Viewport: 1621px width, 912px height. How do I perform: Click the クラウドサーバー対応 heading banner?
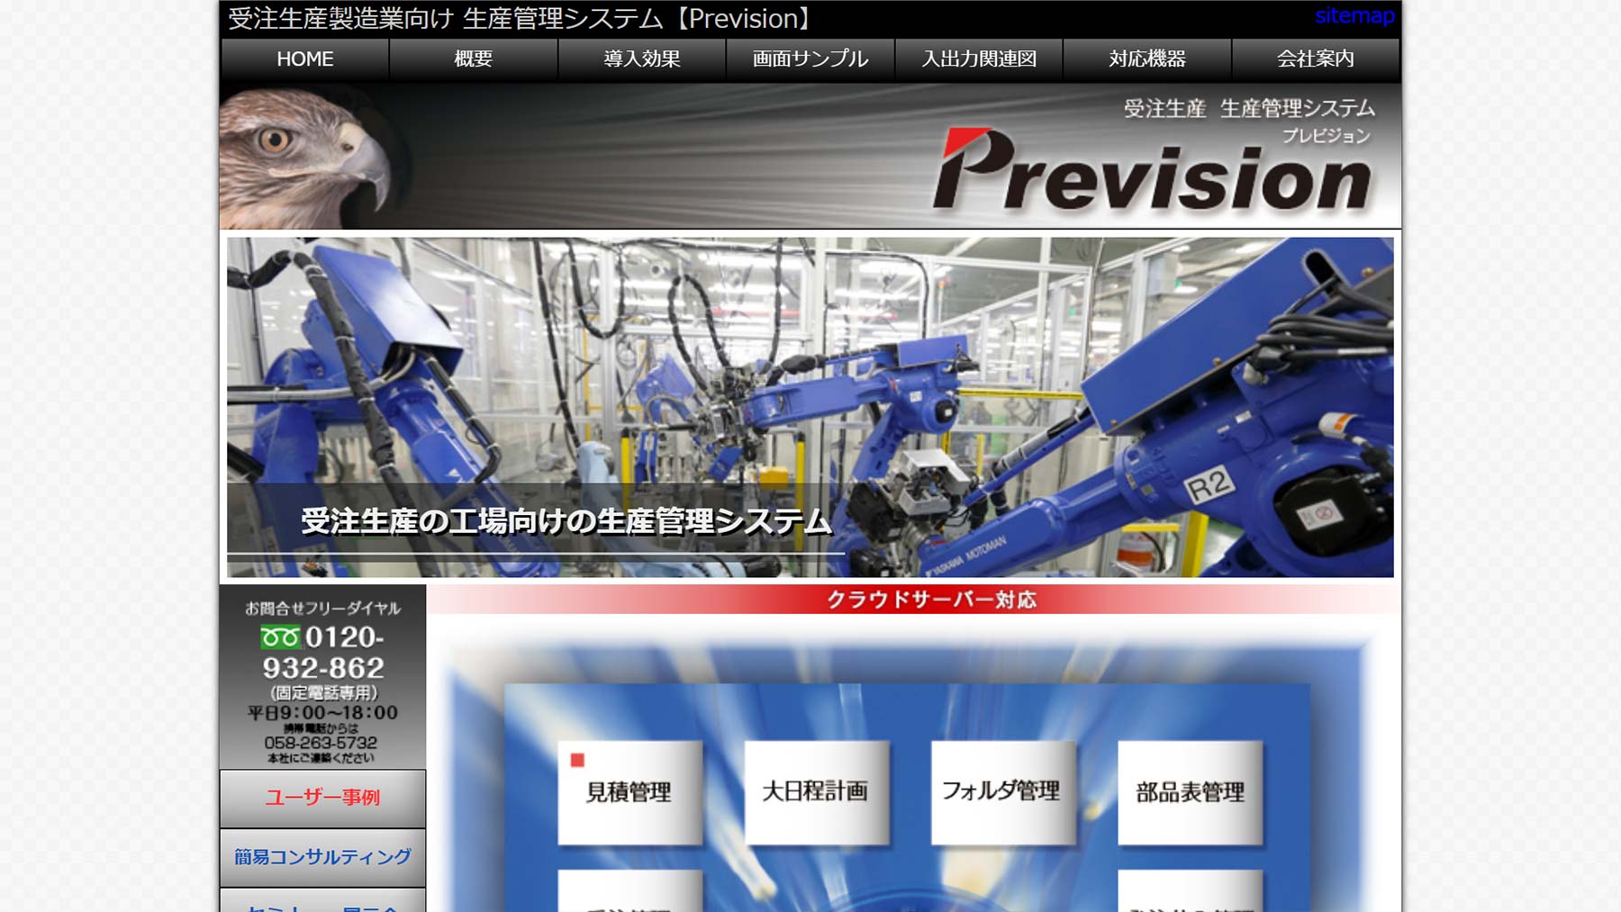(x=913, y=600)
